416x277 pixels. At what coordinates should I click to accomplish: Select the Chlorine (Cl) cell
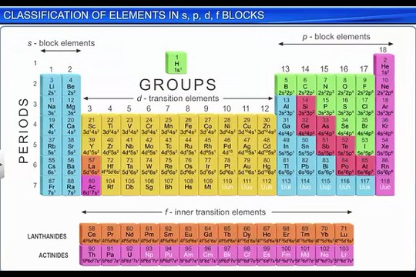tap(365, 106)
